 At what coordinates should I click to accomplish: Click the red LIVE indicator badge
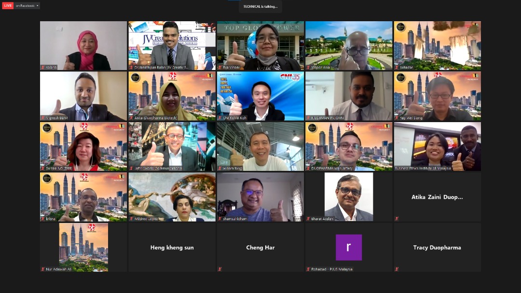pos(8,5)
